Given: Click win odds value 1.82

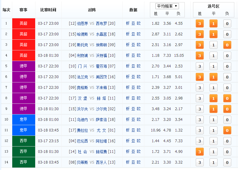Looking at the screenshot, I should click(156, 24).
